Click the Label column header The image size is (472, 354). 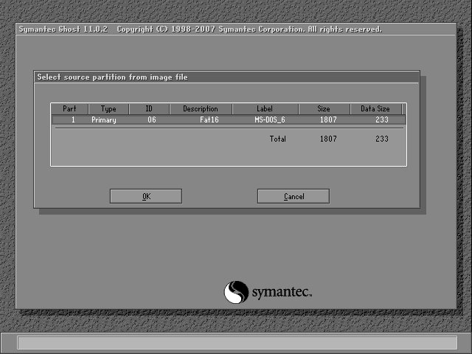(x=265, y=108)
